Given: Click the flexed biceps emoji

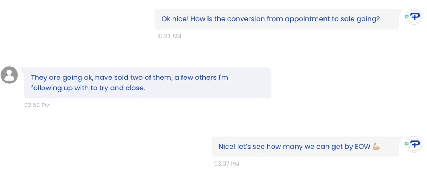Looking at the screenshot, I should pyautogui.click(x=376, y=147).
